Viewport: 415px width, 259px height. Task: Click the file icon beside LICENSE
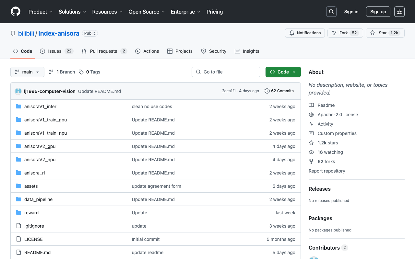click(x=18, y=239)
